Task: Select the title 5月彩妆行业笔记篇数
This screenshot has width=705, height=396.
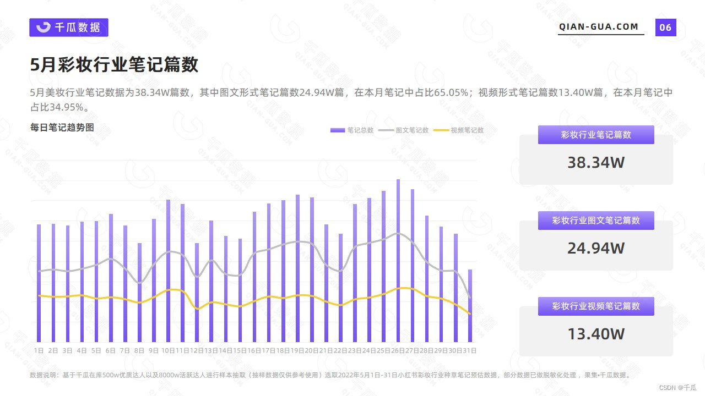Action: pos(114,65)
